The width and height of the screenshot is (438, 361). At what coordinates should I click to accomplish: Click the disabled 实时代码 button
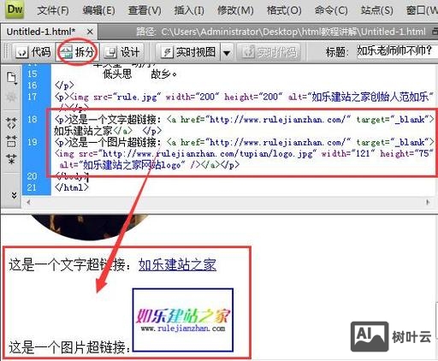tap(269, 52)
